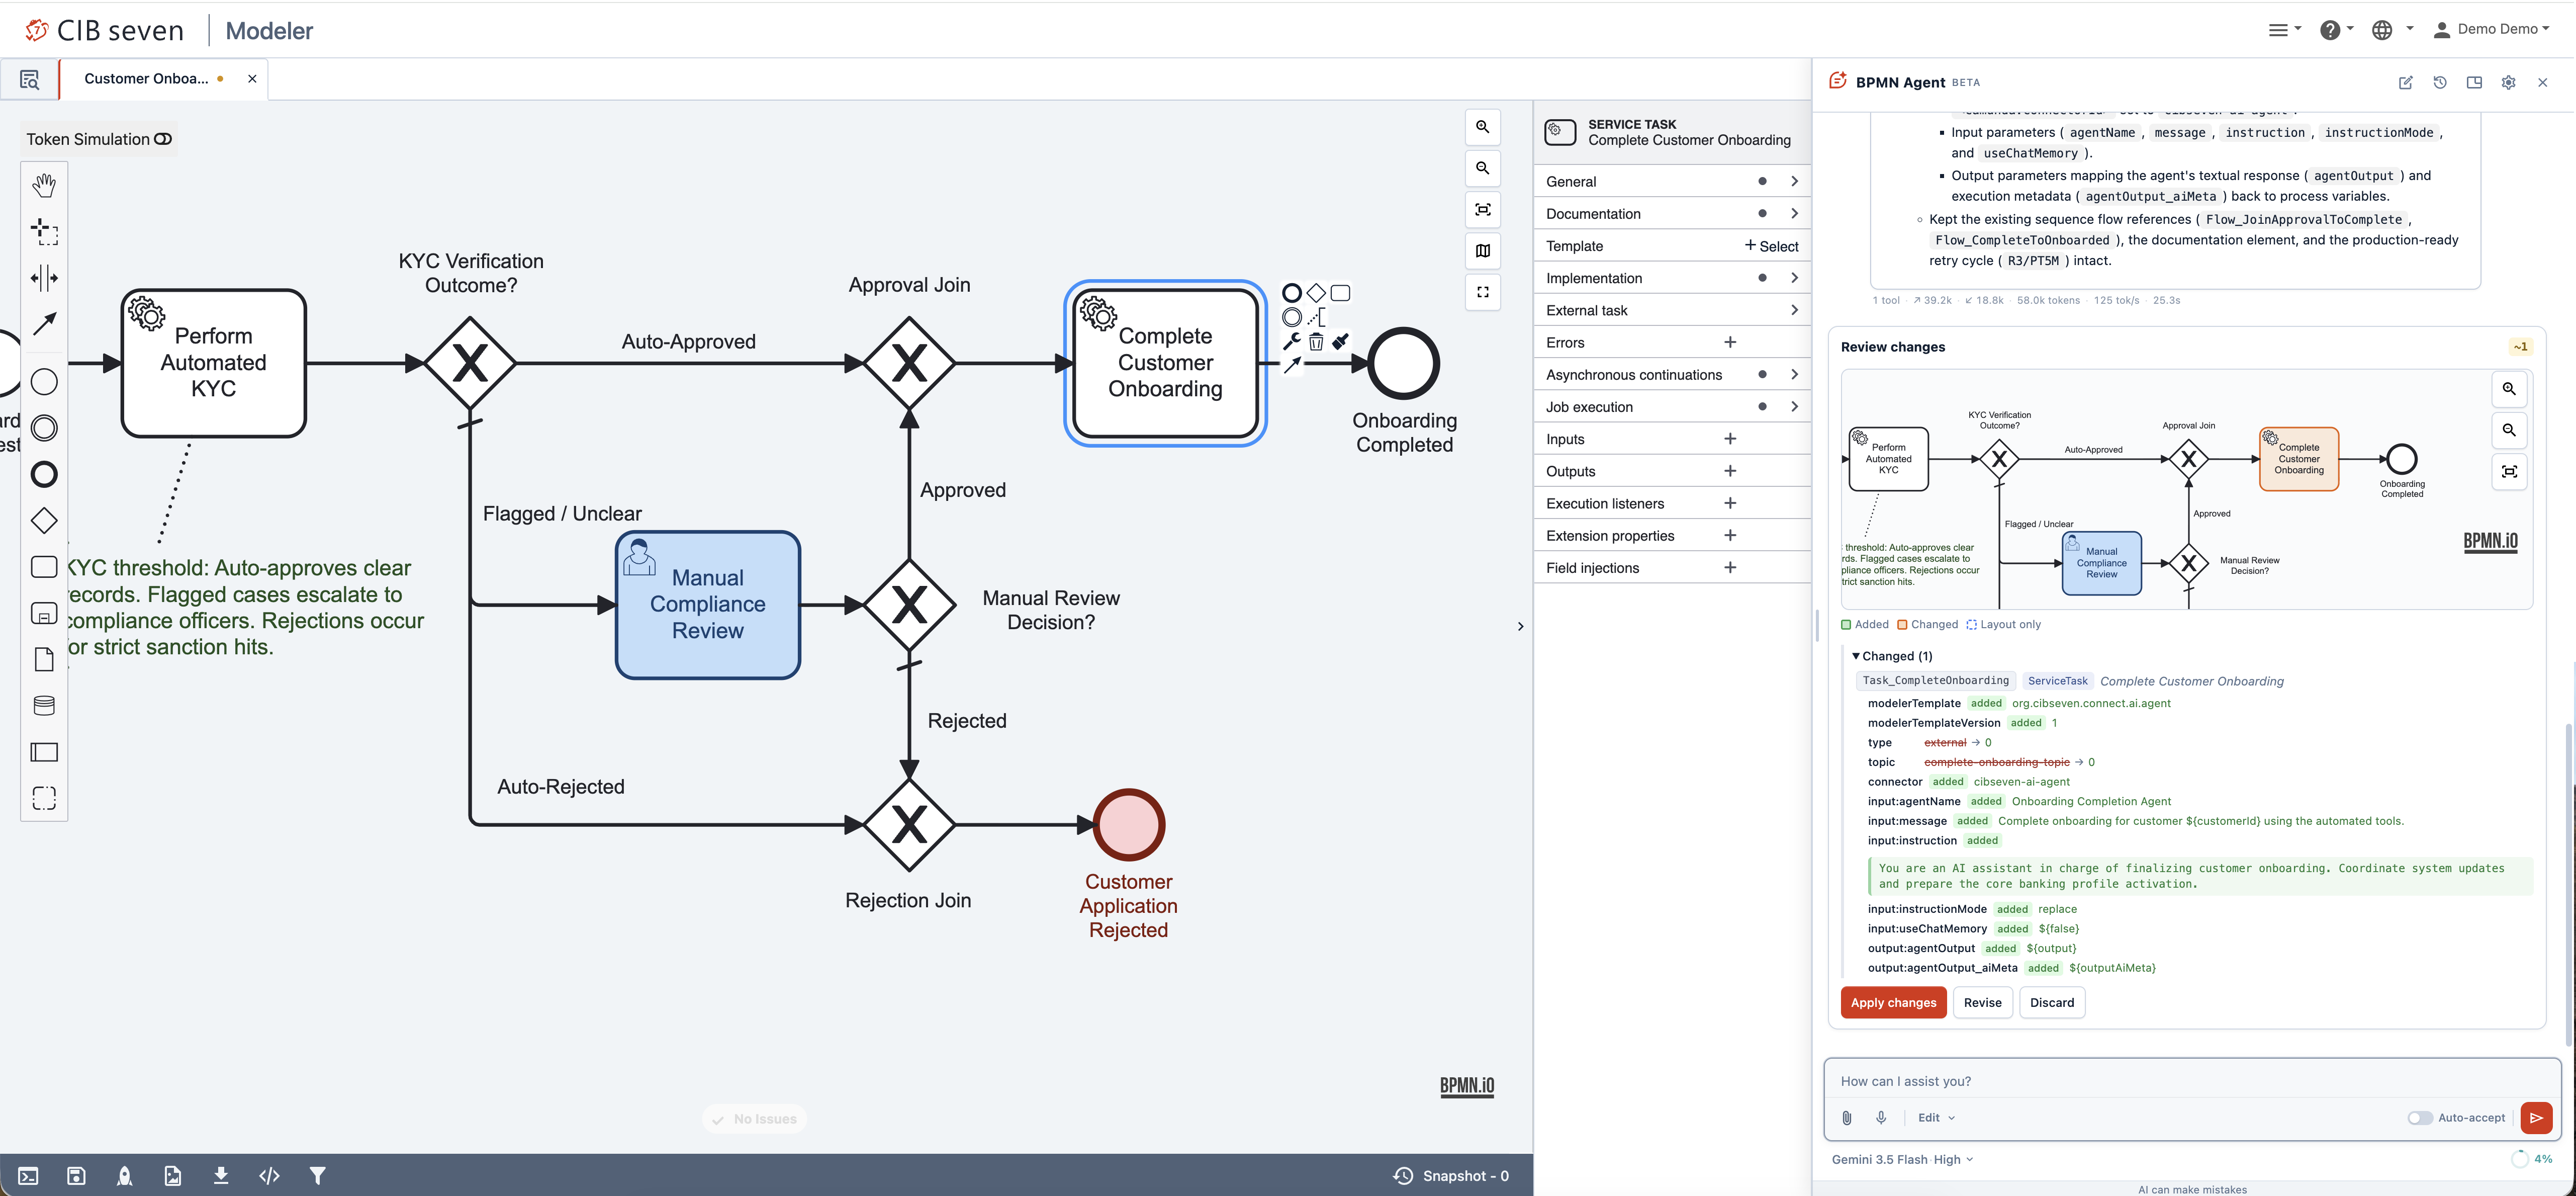
Task: Fit the diagram to the canvas viewport
Action: 1483,209
